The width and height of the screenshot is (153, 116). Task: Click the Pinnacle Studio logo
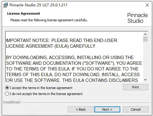[x=137, y=18]
